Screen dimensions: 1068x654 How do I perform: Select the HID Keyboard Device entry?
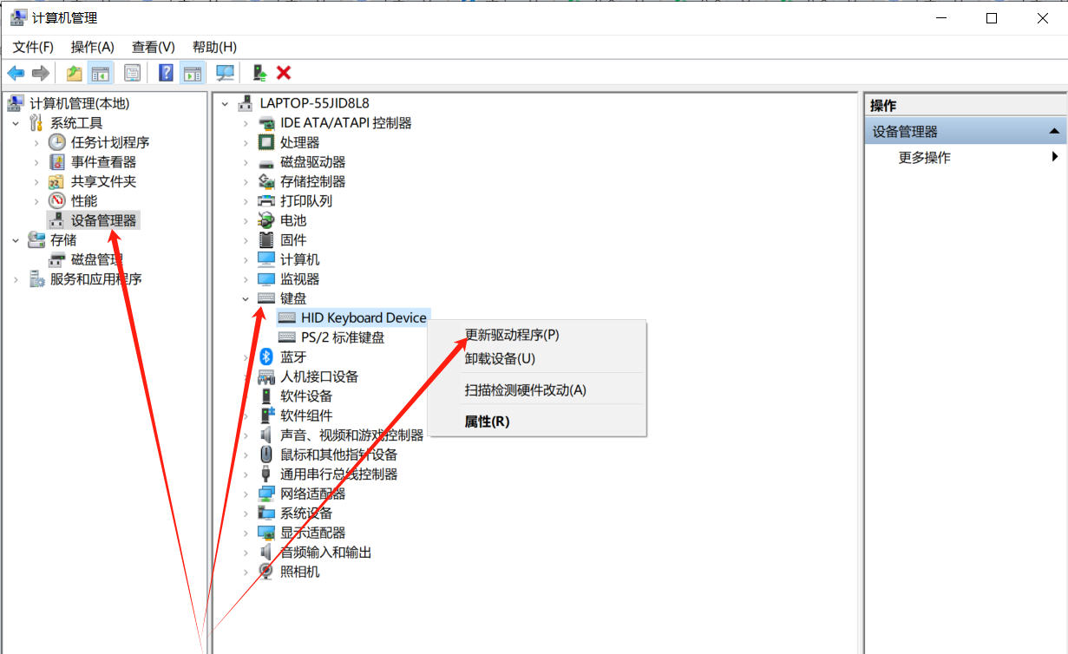tap(364, 318)
